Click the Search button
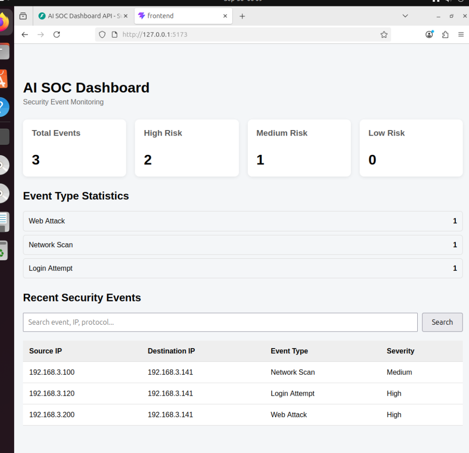This screenshot has height=453, width=469. coord(442,322)
